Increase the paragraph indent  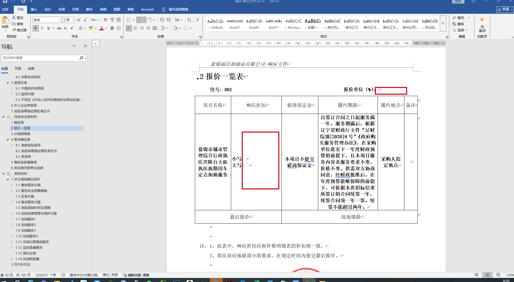169,20
